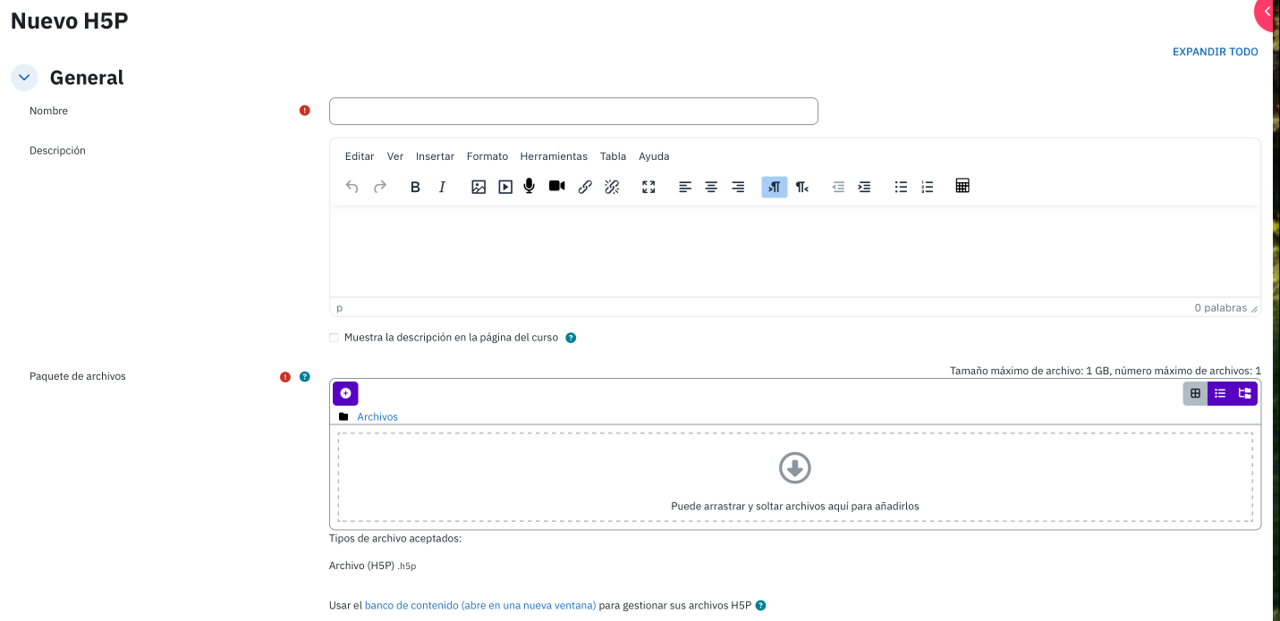Screen dimensions: 1280x621
Task: Enable Muestra la descripción en la página del curso
Action: tap(334, 338)
